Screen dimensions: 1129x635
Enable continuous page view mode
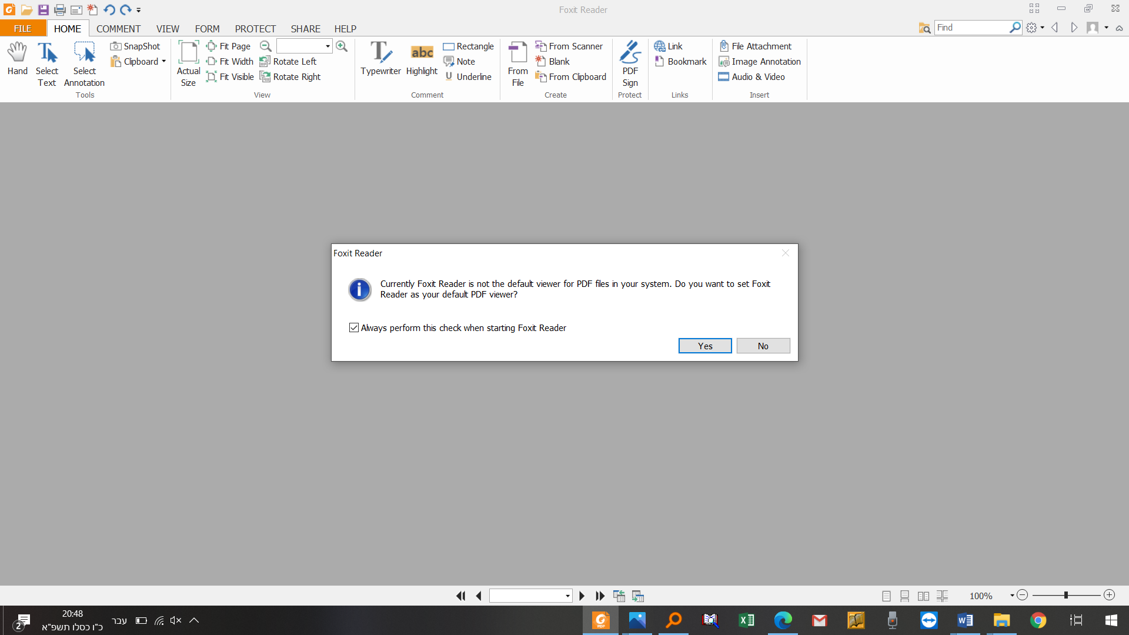point(905,596)
